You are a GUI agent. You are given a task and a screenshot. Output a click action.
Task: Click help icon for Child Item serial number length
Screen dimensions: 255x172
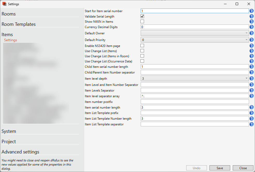[251, 67]
